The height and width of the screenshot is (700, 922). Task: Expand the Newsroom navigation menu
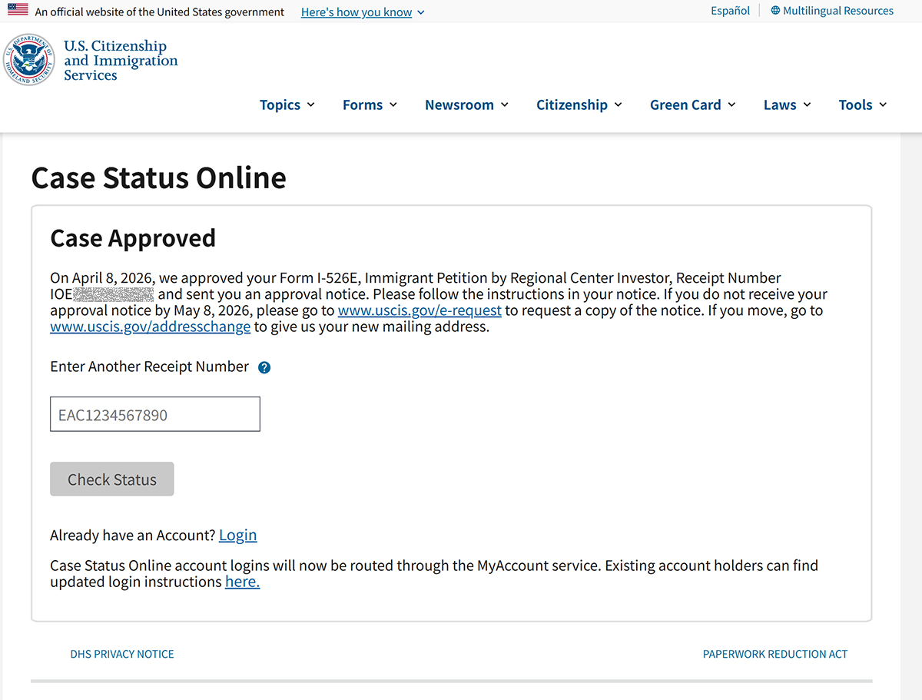click(x=466, y=105)
